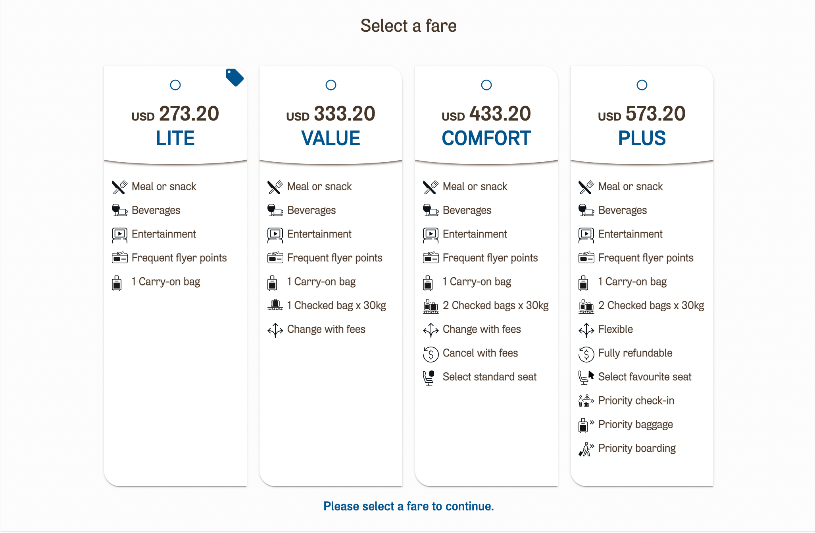Click the Priority baggage icon in PLUS
This screenshot has height=533, width=815.
click(x=586, y=425)
